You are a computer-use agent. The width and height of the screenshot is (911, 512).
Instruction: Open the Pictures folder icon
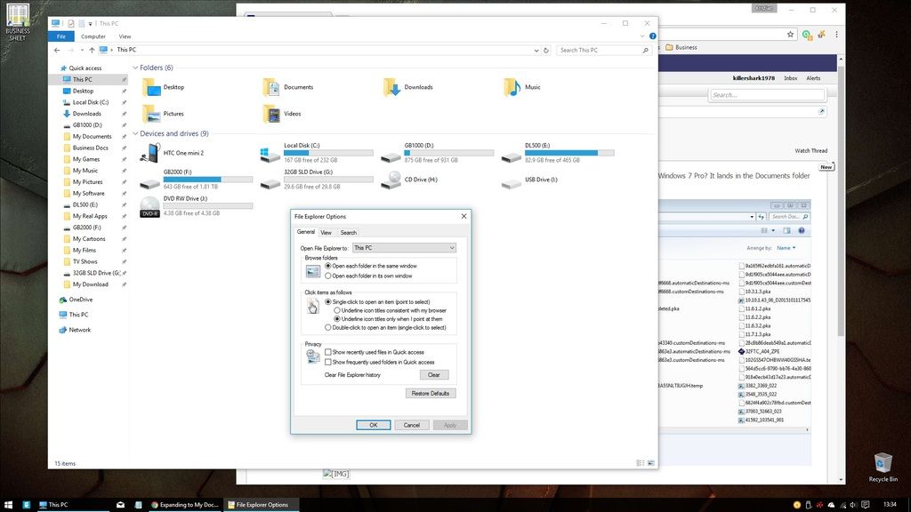(151, 114)
